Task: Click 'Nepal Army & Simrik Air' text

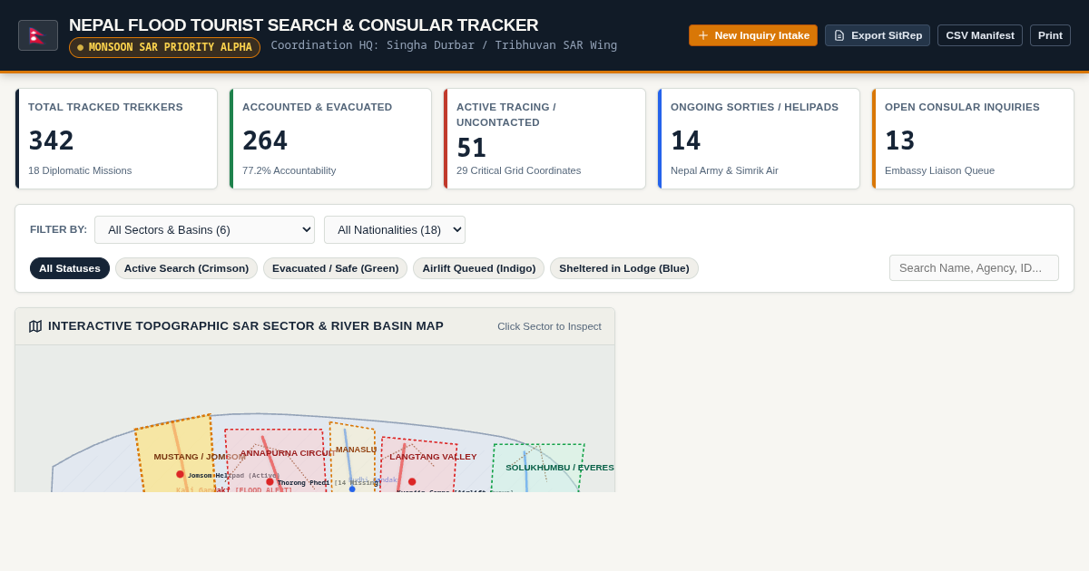Action: (x=724, y=170)
